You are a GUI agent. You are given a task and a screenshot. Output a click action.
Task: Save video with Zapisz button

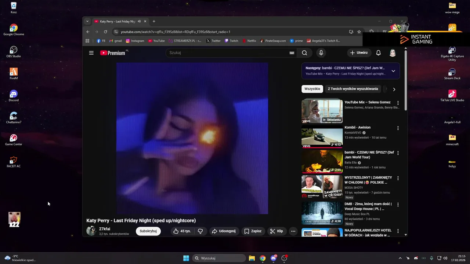[x=253, y=231]
